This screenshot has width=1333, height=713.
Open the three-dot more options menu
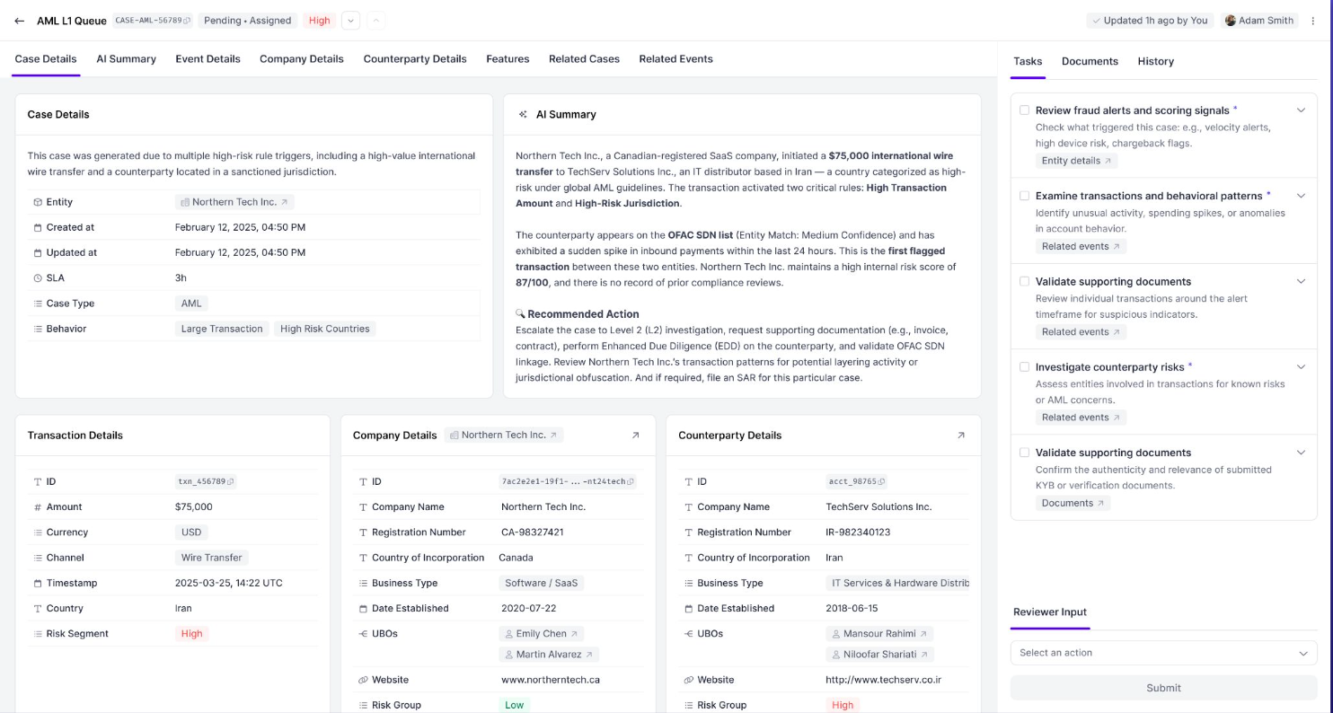click(1313, 21)
